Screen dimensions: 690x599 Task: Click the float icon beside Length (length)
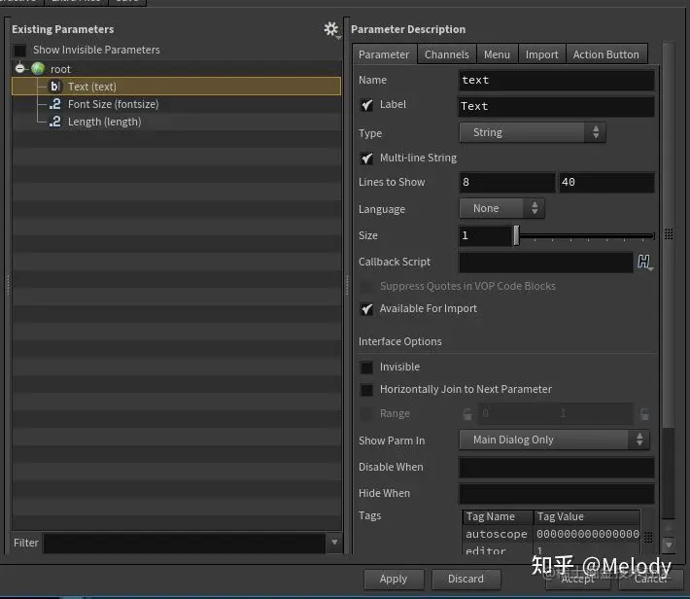[x=55, y=122]
